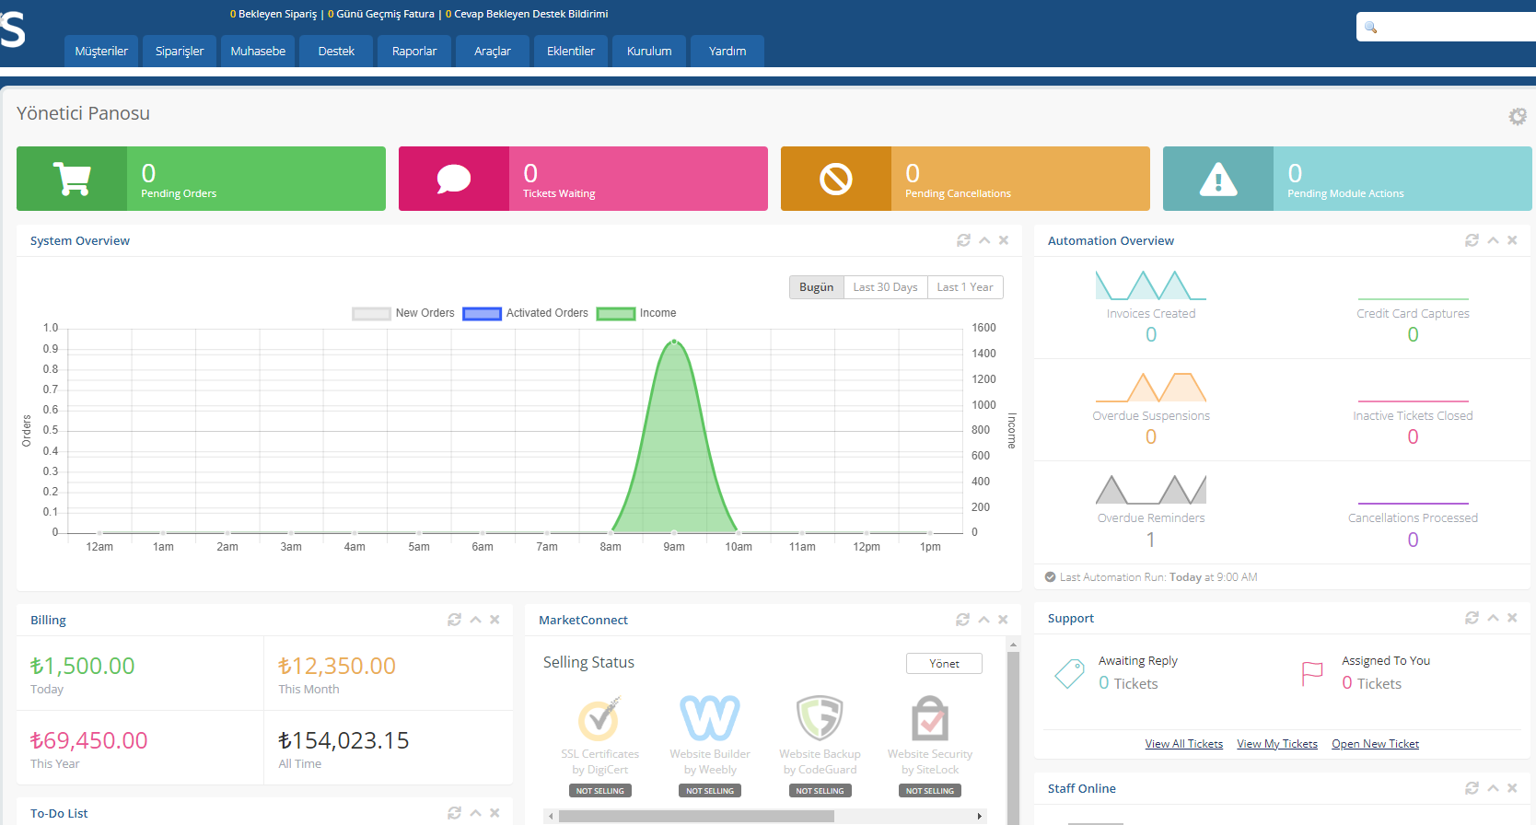
Task: Collapse the Support panel chevron
Action: tap(1493, 618)
